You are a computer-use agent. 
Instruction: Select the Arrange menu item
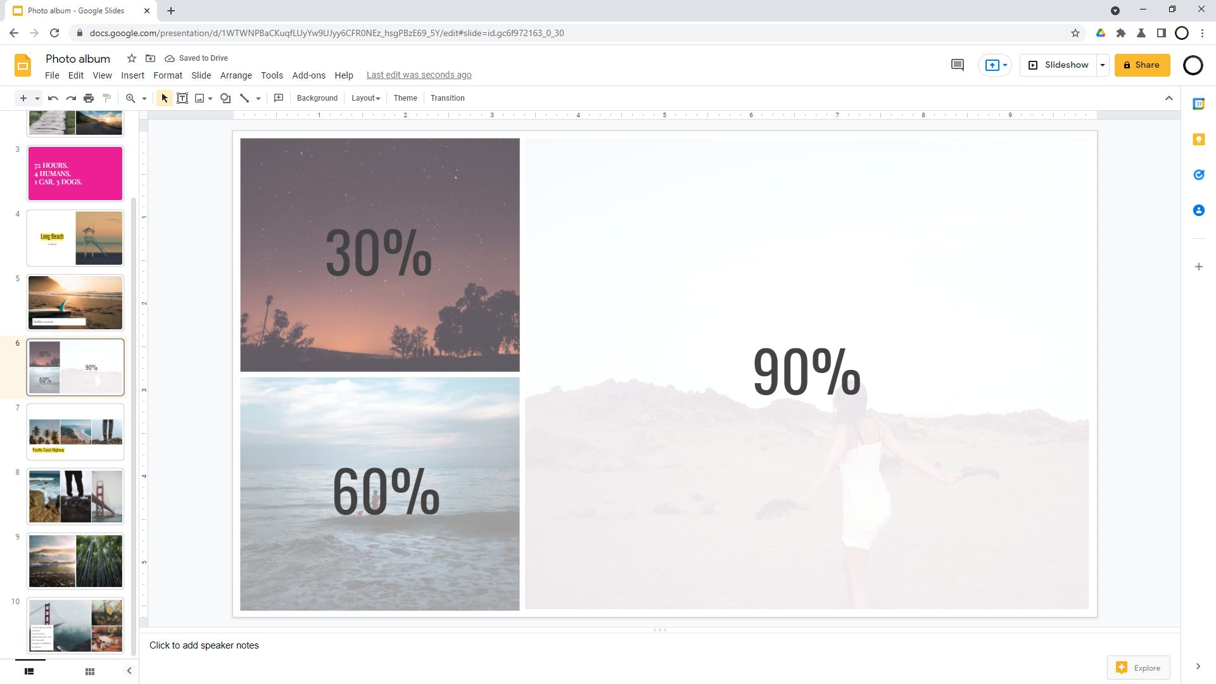pos(235,74)
